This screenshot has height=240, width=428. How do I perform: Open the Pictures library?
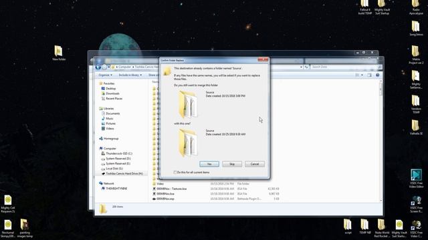[110, 123]
